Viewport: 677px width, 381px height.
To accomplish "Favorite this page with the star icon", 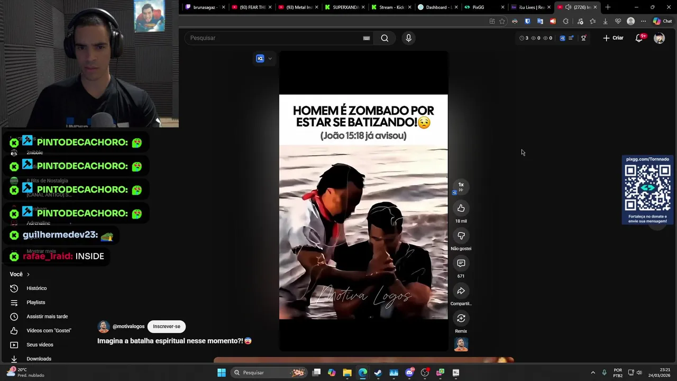I will (x=502, y=22).
